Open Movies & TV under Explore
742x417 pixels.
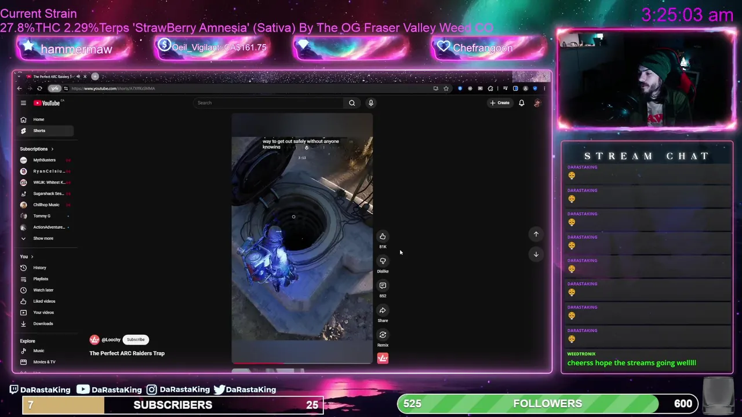[x=45, y=362]
